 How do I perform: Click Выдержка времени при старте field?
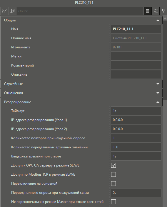[136, 156]
